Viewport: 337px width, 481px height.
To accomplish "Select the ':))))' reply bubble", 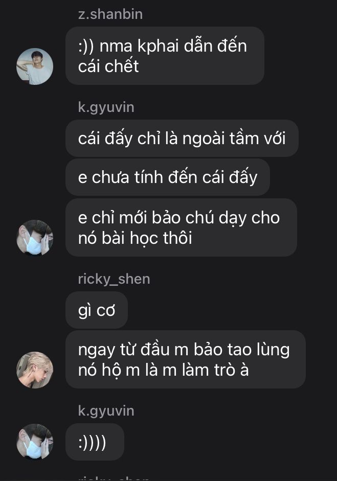I will 95,442.
